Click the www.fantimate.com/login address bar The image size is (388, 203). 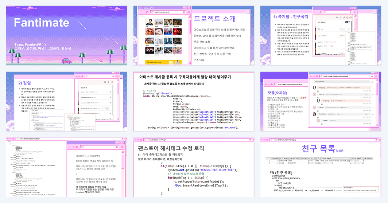coord(198,140)
